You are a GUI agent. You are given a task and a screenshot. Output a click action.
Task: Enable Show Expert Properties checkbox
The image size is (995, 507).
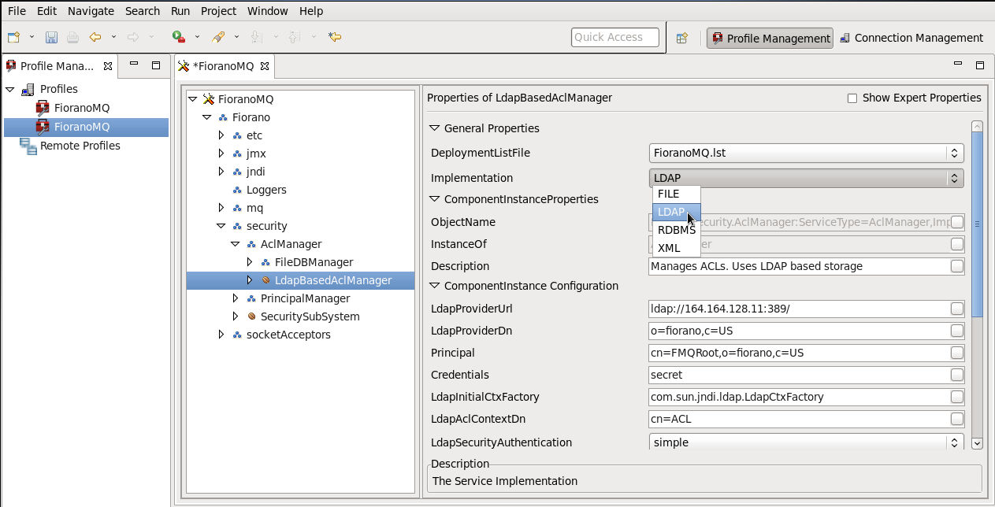852,98
